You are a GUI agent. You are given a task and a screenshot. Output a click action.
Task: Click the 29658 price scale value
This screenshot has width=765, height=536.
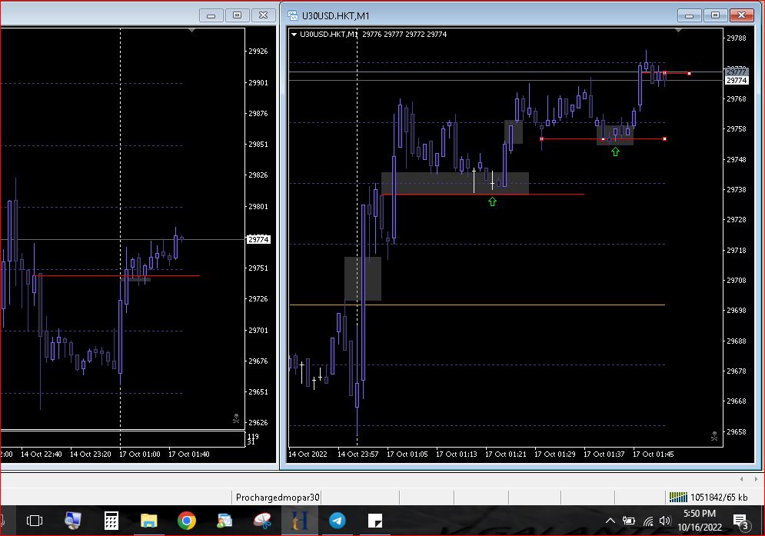[737, 431]
